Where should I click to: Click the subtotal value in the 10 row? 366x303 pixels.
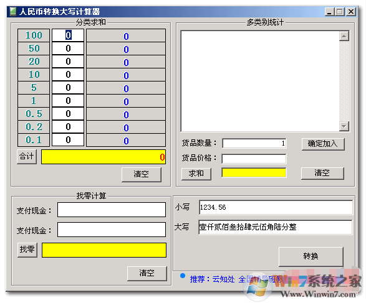tap(126, 75)
